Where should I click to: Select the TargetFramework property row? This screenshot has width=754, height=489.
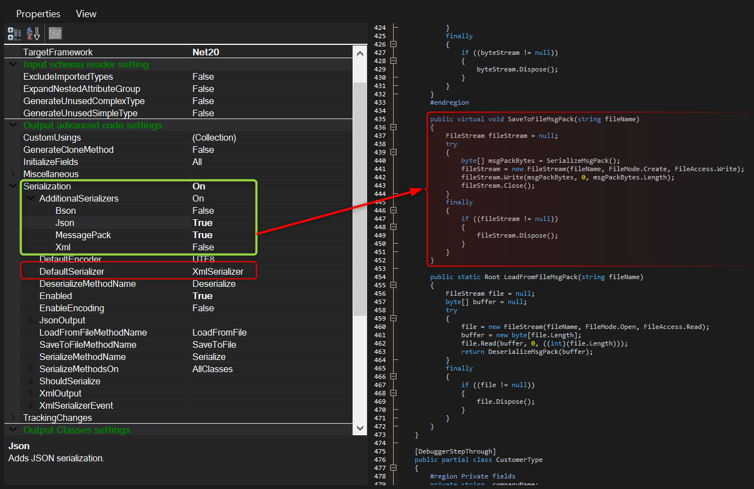179,53
